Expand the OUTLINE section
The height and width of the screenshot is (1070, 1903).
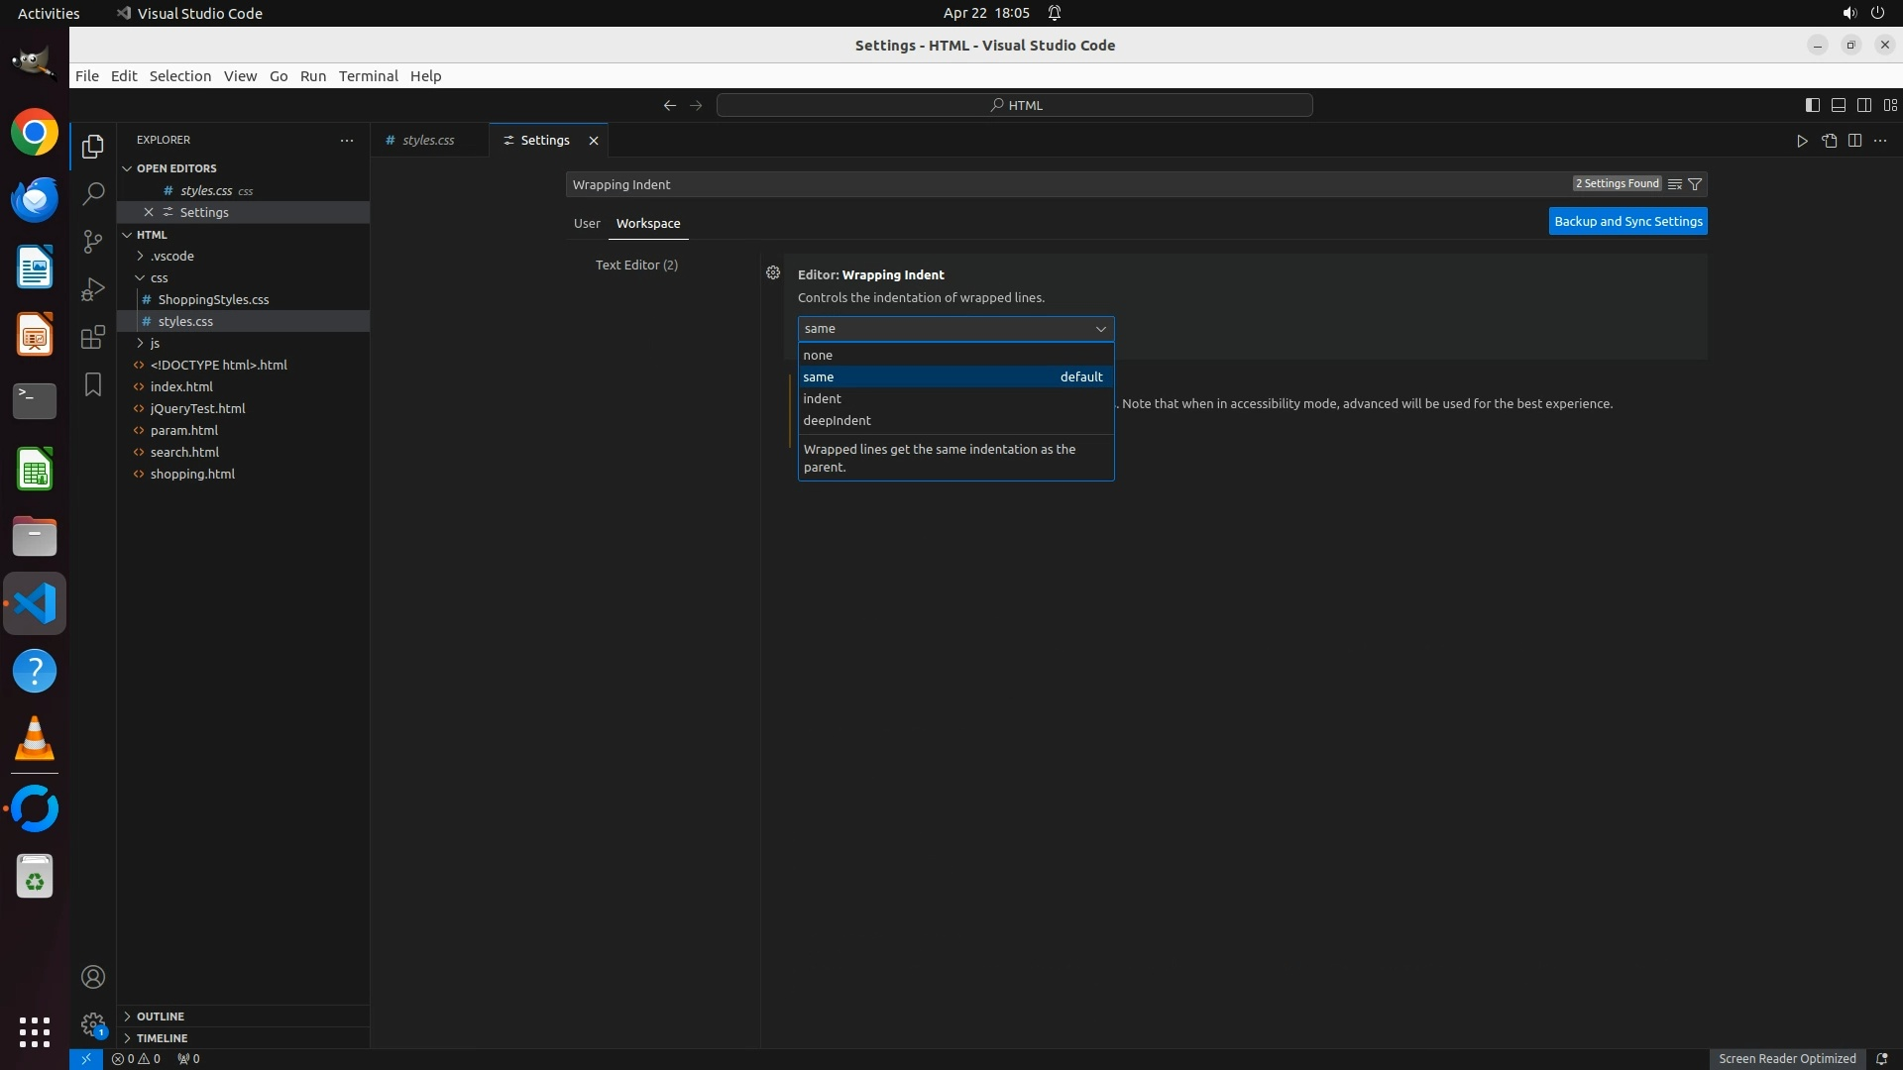pyautogui.click(x=160, y=1016)
